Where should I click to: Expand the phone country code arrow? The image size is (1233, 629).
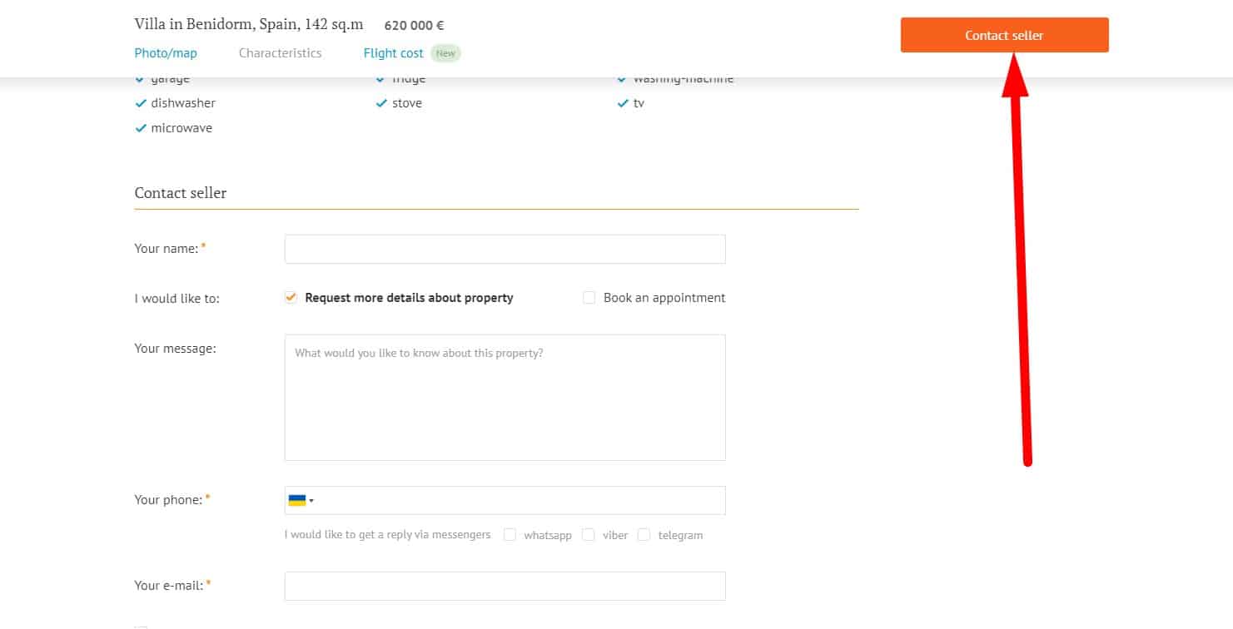click(311, 501)
